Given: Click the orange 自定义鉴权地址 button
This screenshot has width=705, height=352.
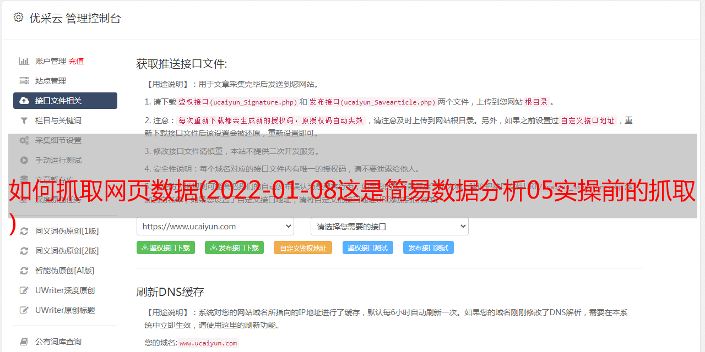Looking at the screenshot, I should [x=303, y=248].
